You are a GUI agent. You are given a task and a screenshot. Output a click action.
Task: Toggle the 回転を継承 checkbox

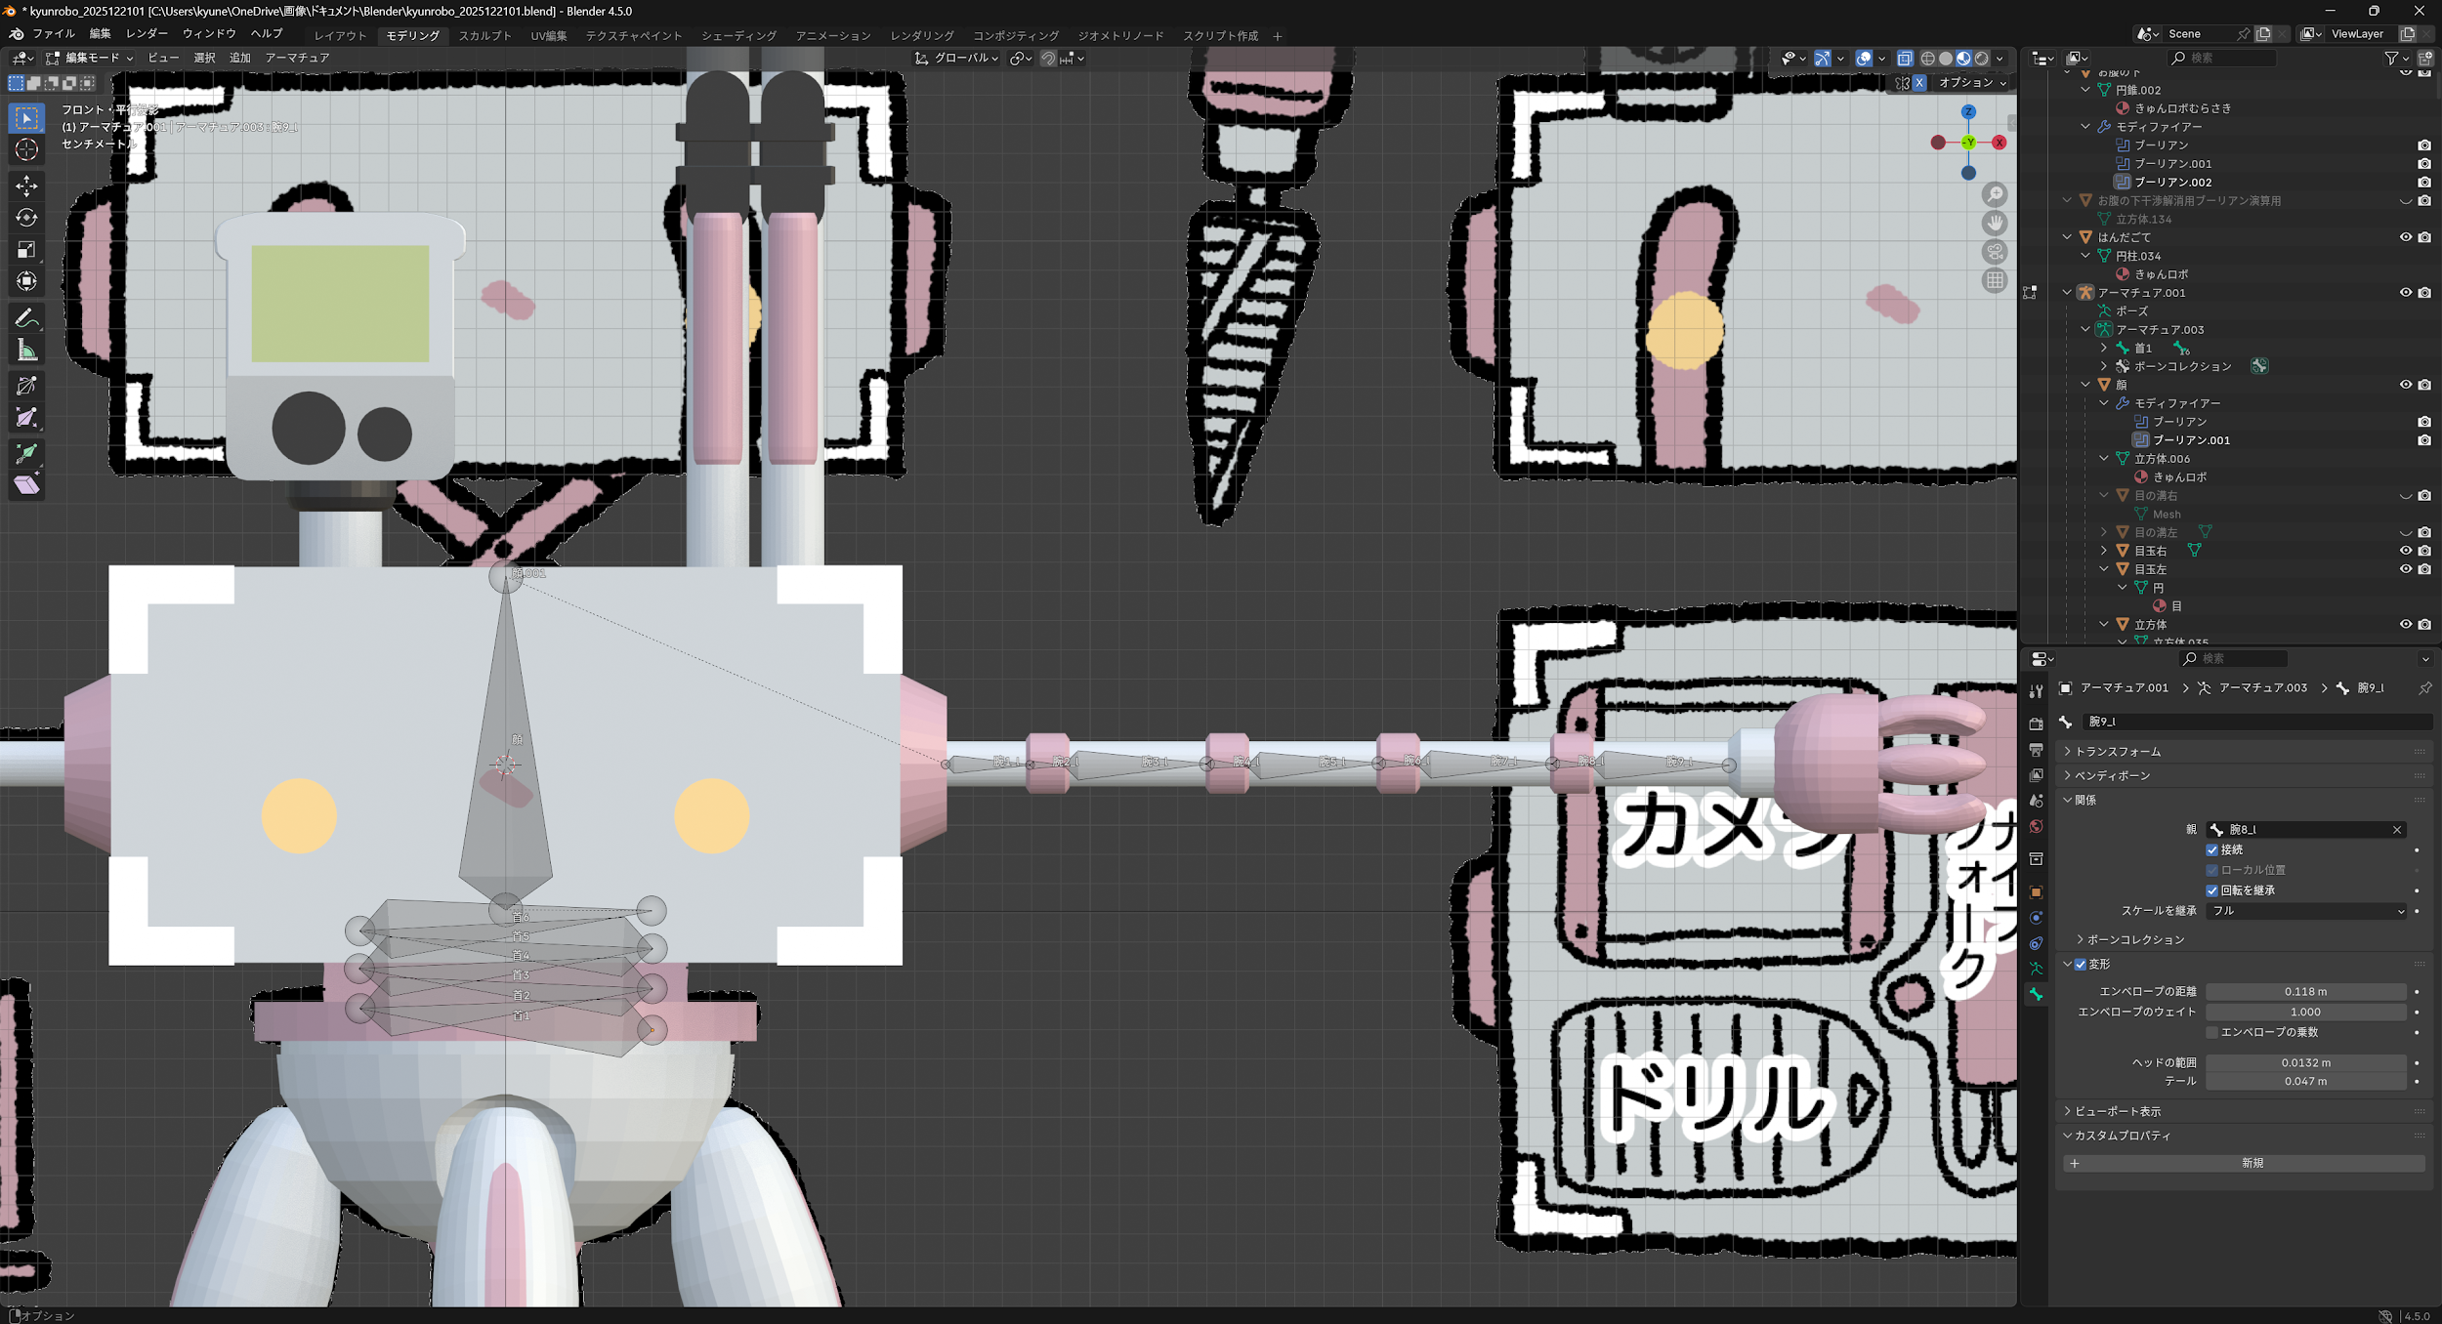[x=2212, y=890]
